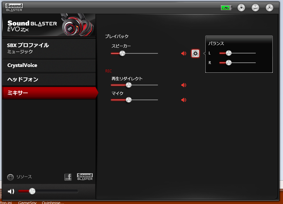
Task: Click the Sound Blaster EVO ZX headset banner
Action: point(49,25)
